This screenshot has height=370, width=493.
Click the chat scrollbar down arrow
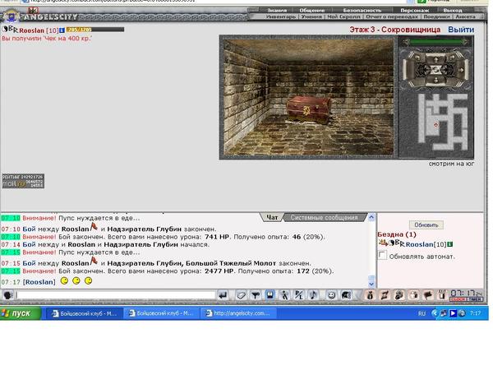[x=371, y=284]
